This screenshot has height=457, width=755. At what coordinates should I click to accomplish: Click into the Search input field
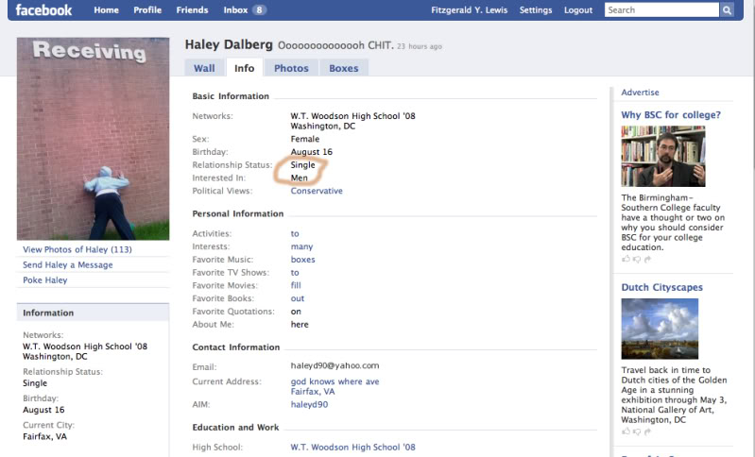662,10
